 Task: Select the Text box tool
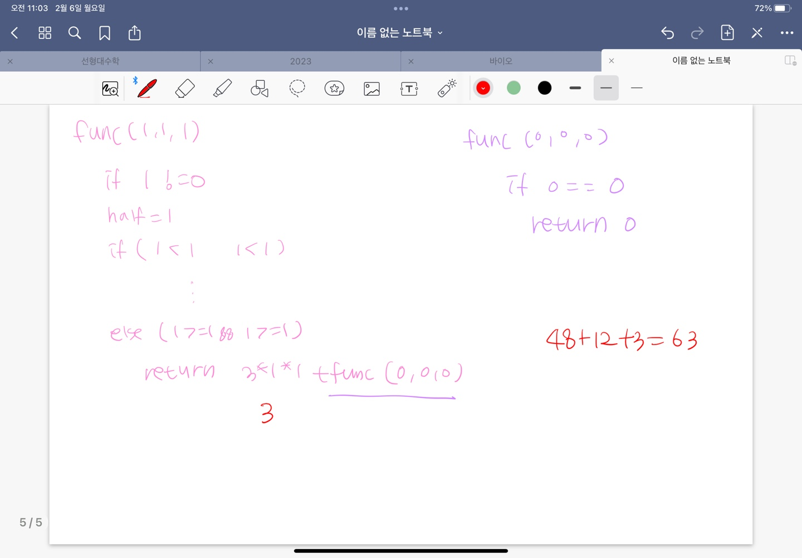point(409,89)
